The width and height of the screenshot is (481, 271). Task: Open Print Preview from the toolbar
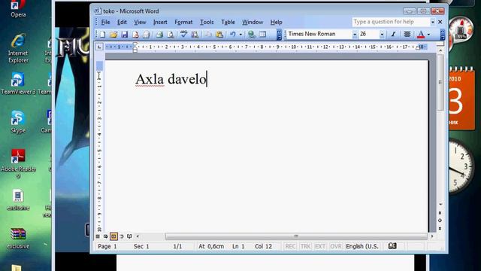171,35
